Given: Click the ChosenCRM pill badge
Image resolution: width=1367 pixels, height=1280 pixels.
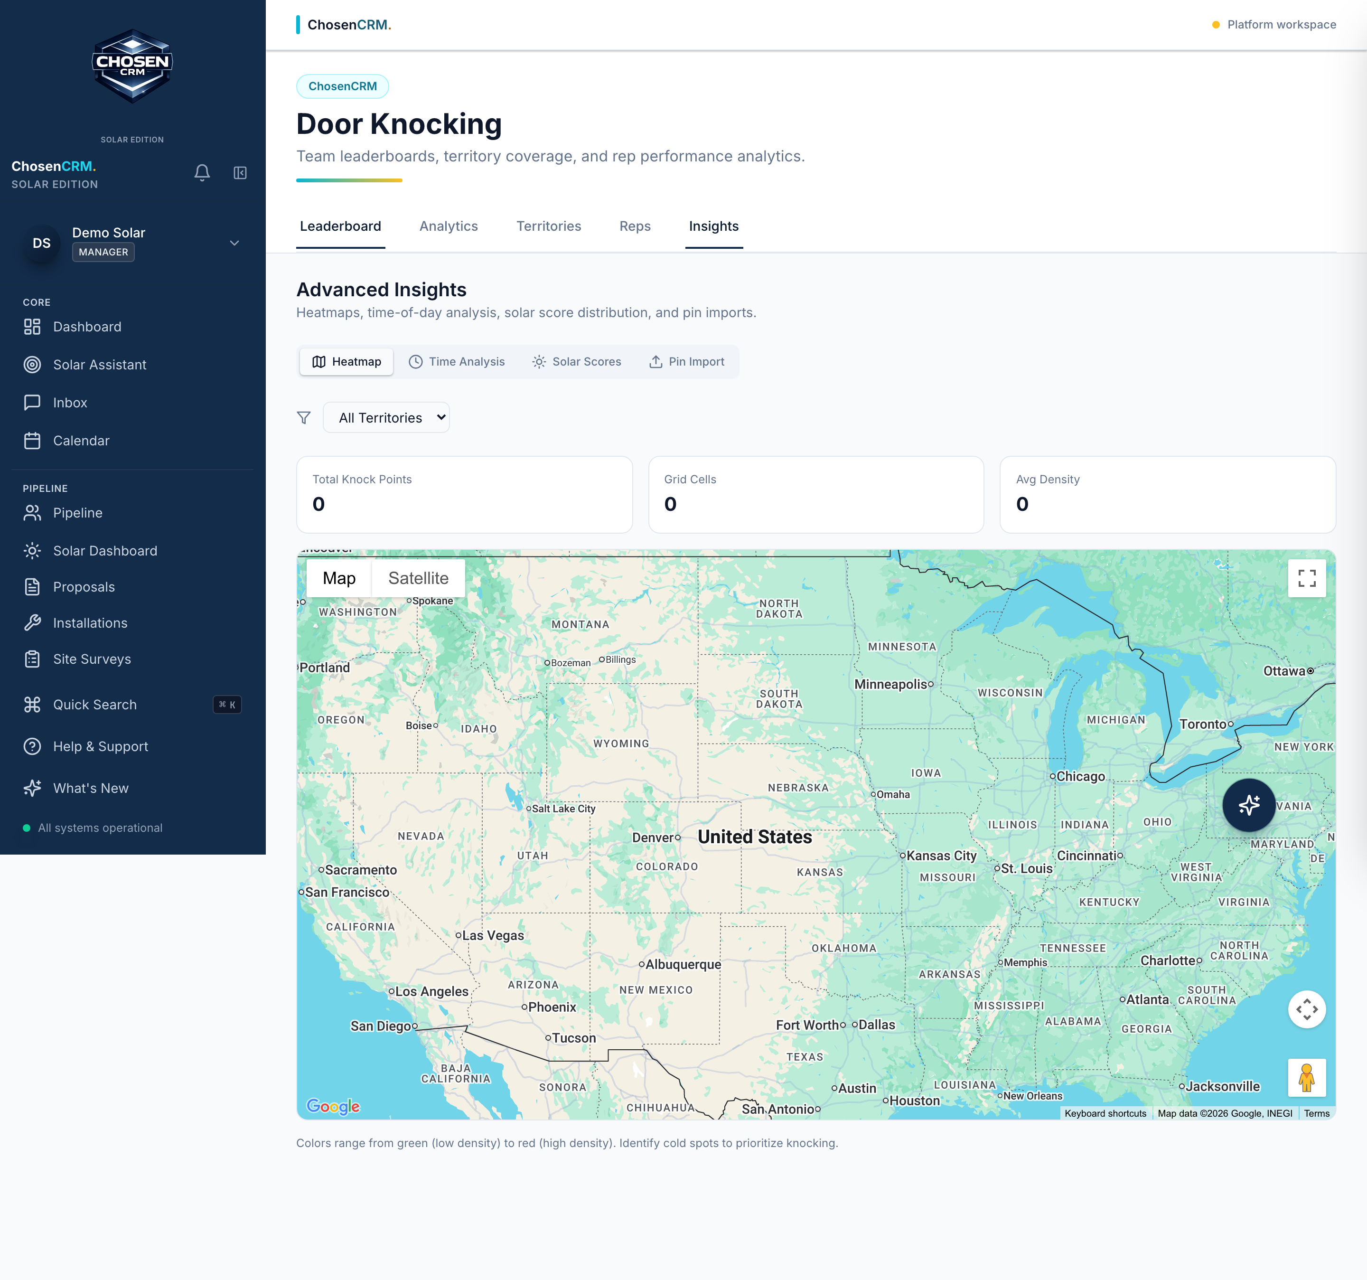Looking at the screenshot, I should pos(342,86).
